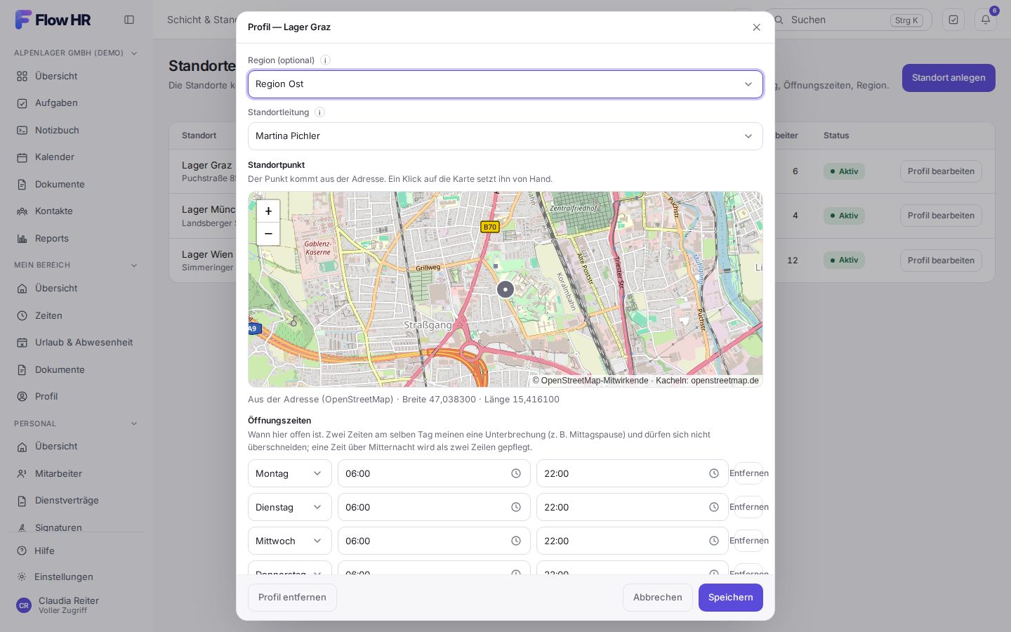Open the notifications bell
1011x632 pixels.
(x=986, y=20)
